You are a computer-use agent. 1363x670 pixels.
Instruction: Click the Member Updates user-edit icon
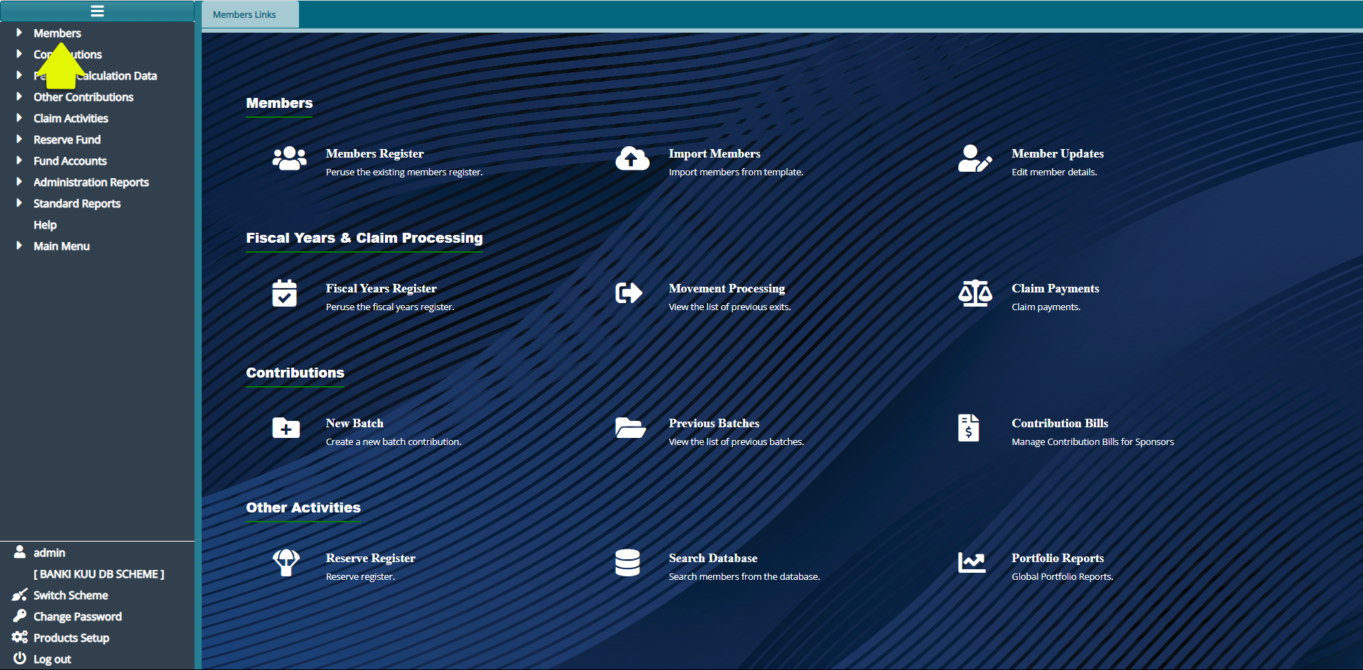pyautogui.click(x=974, y=158)
